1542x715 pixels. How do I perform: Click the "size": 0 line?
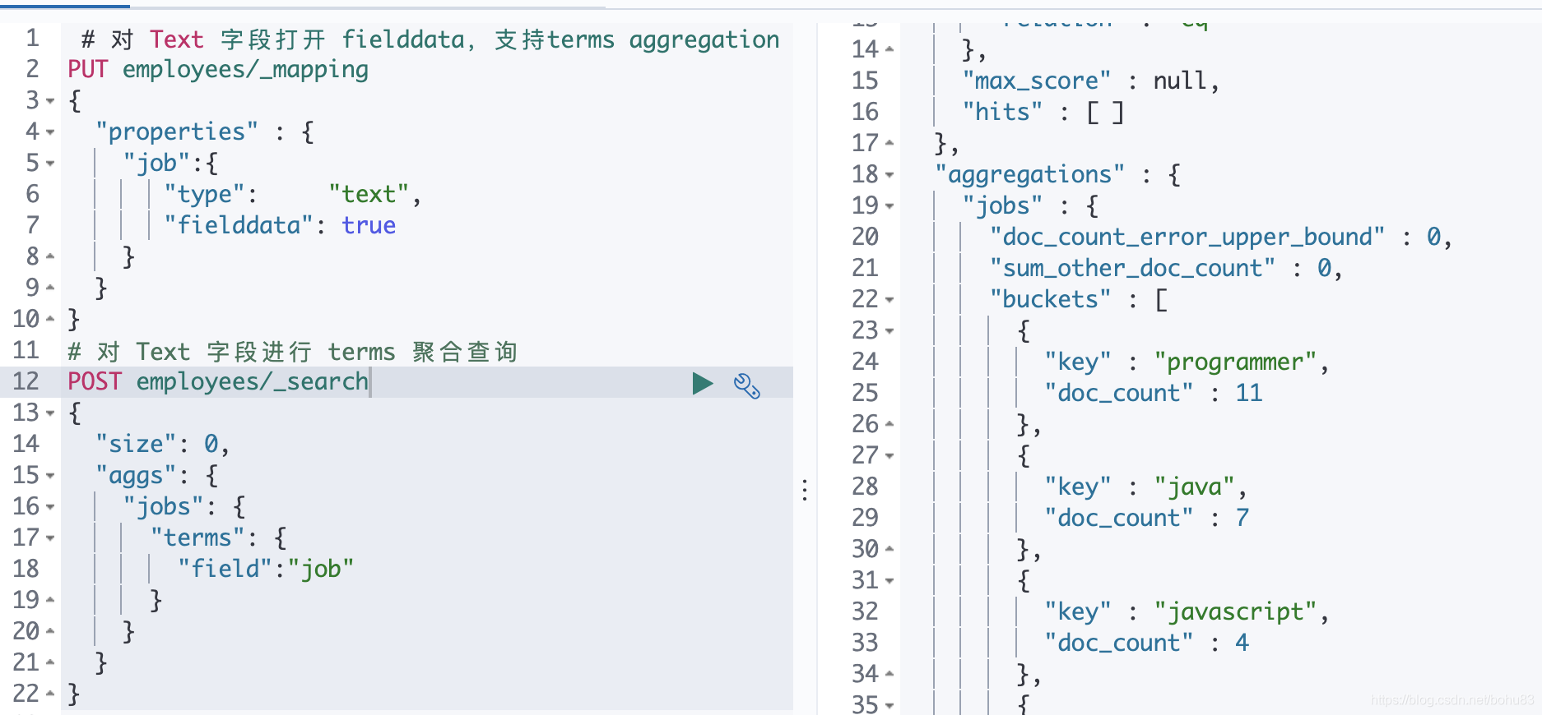pyautogui.click(x=162, y=445)
